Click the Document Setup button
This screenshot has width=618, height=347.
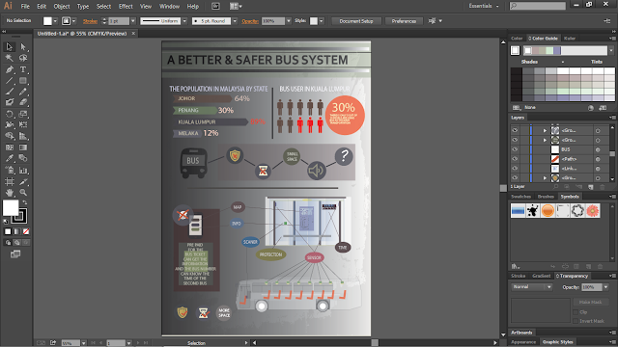point(356,21)
